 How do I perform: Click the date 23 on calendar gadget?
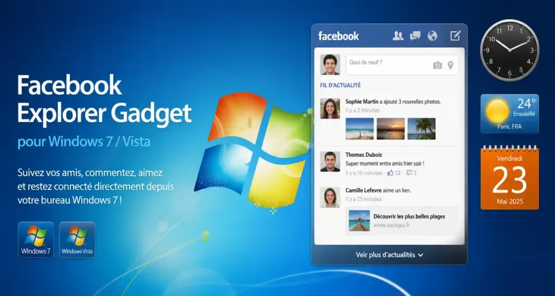coord(509,180)
